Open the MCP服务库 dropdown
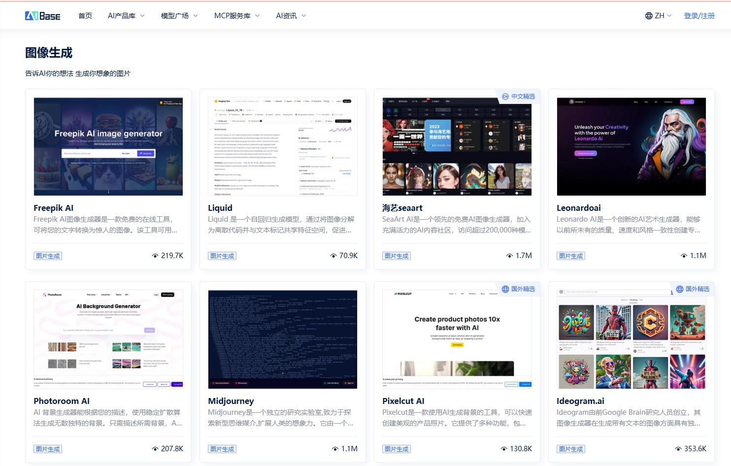Screen dimensions: 731x466 point(236,16)
